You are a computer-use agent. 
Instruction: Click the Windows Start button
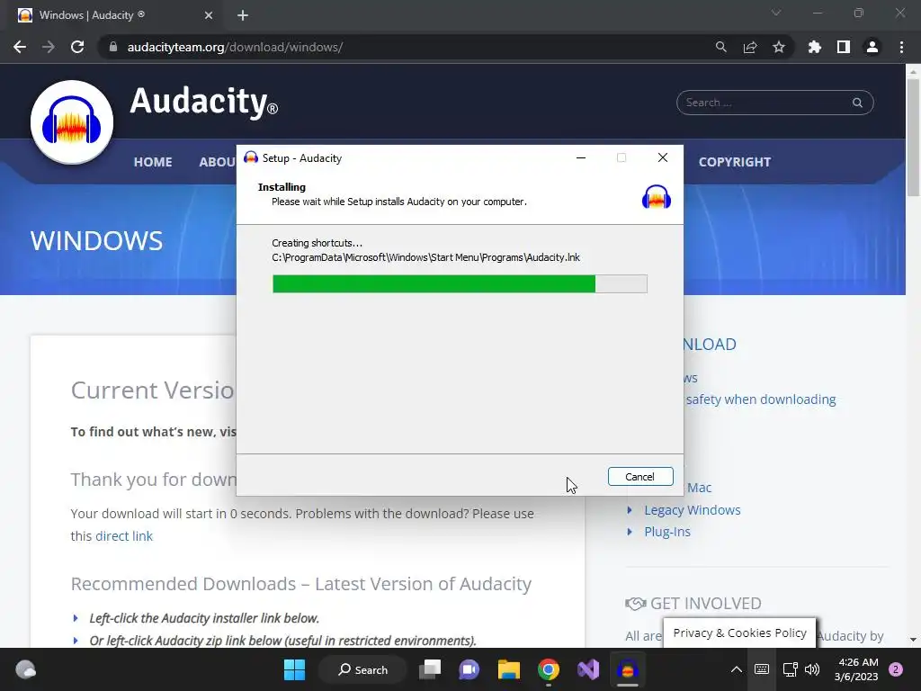click(294, 669)
